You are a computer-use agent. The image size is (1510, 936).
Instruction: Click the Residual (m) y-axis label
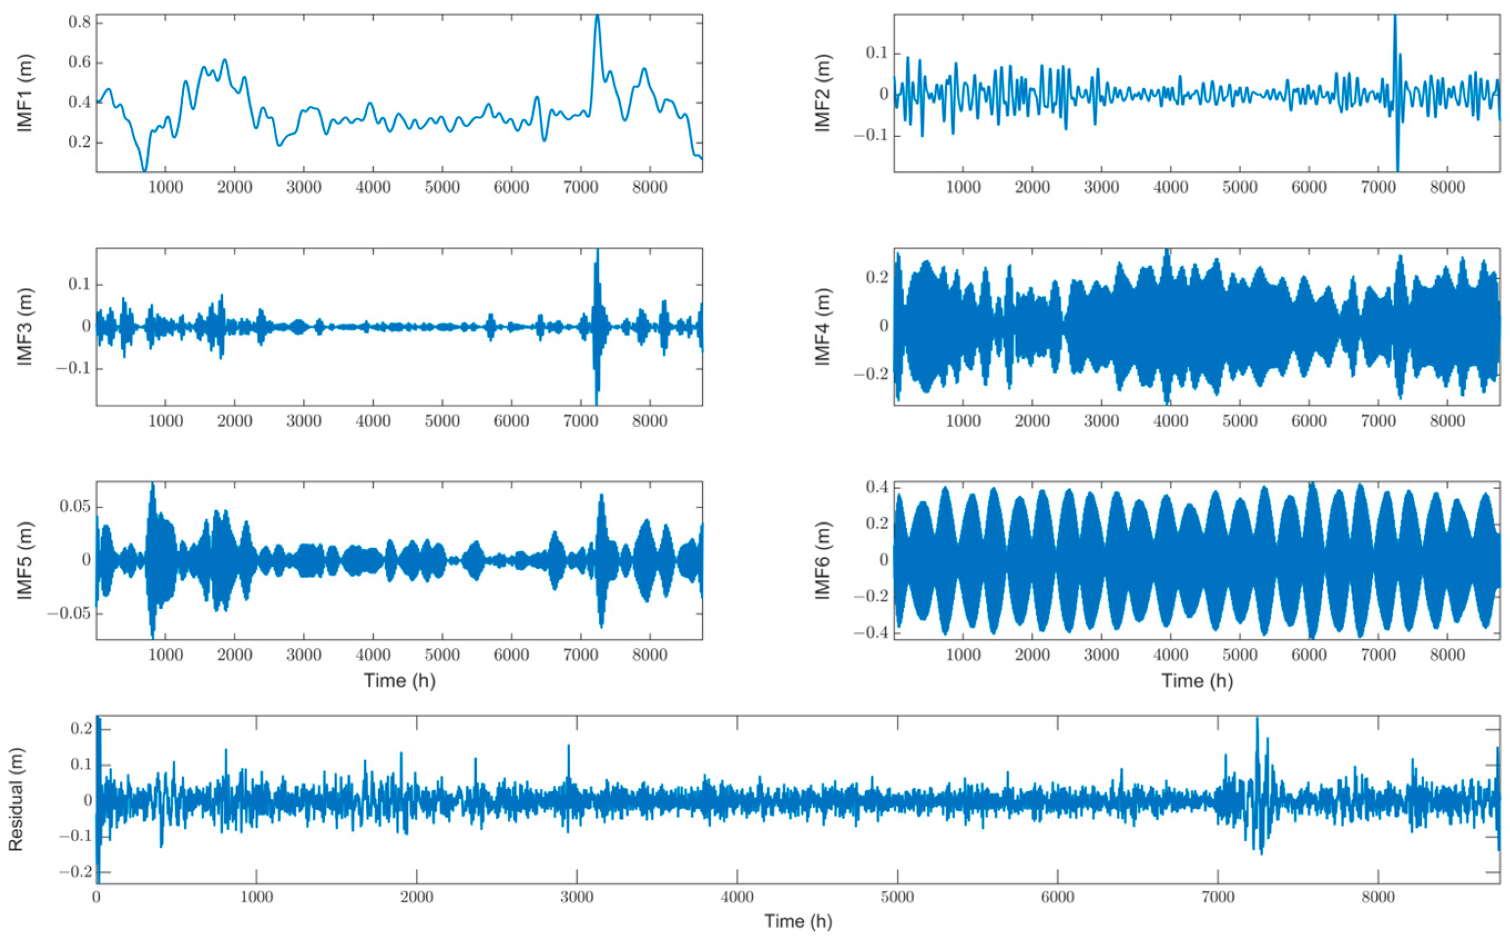16,799
